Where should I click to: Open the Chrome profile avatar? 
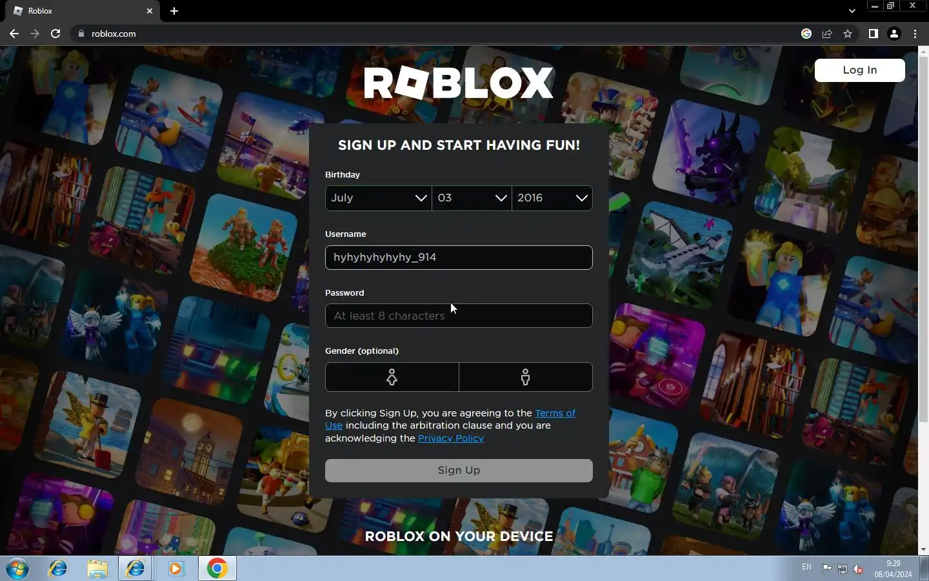894,34
